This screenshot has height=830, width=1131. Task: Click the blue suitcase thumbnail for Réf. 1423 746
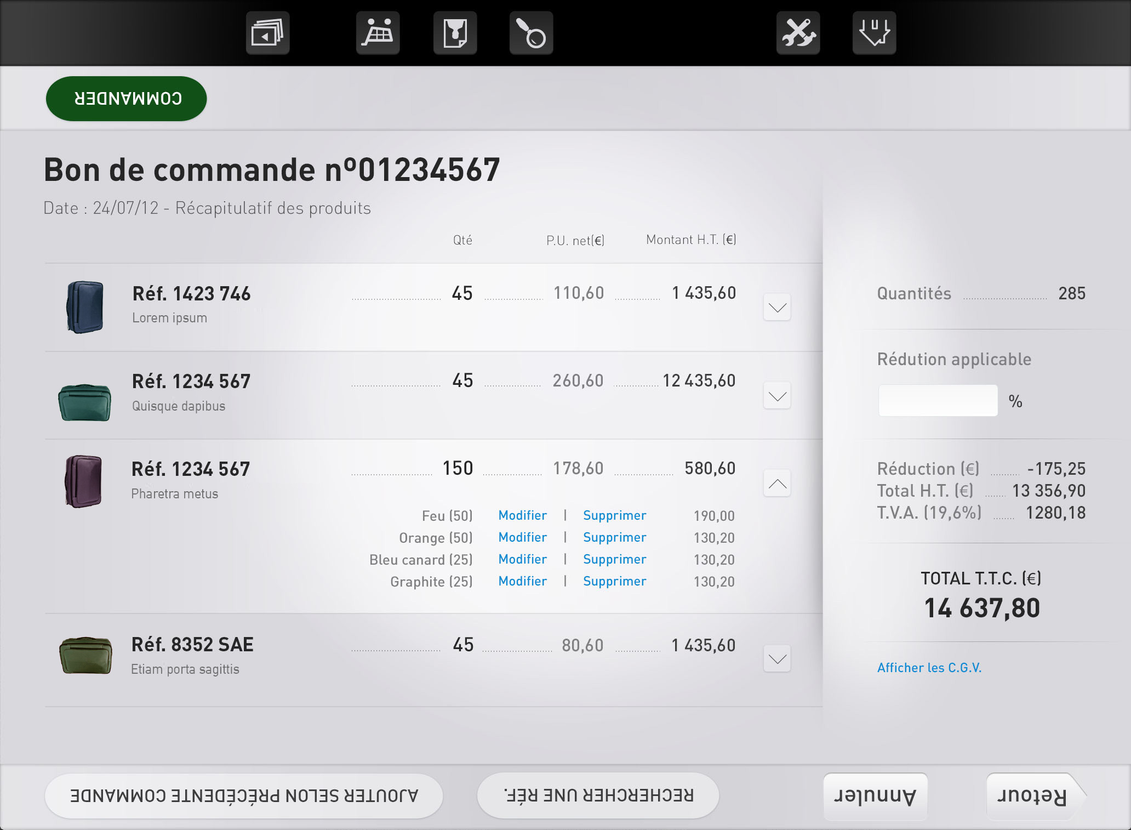[x=84, y=307]
